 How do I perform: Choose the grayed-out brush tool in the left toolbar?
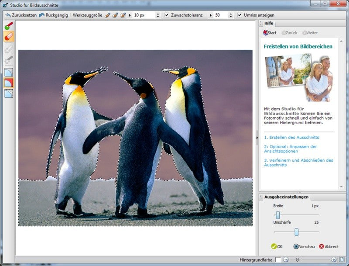click(x=9, y=60)
